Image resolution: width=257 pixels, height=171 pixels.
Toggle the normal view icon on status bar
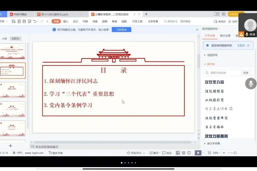coord(178,153)
